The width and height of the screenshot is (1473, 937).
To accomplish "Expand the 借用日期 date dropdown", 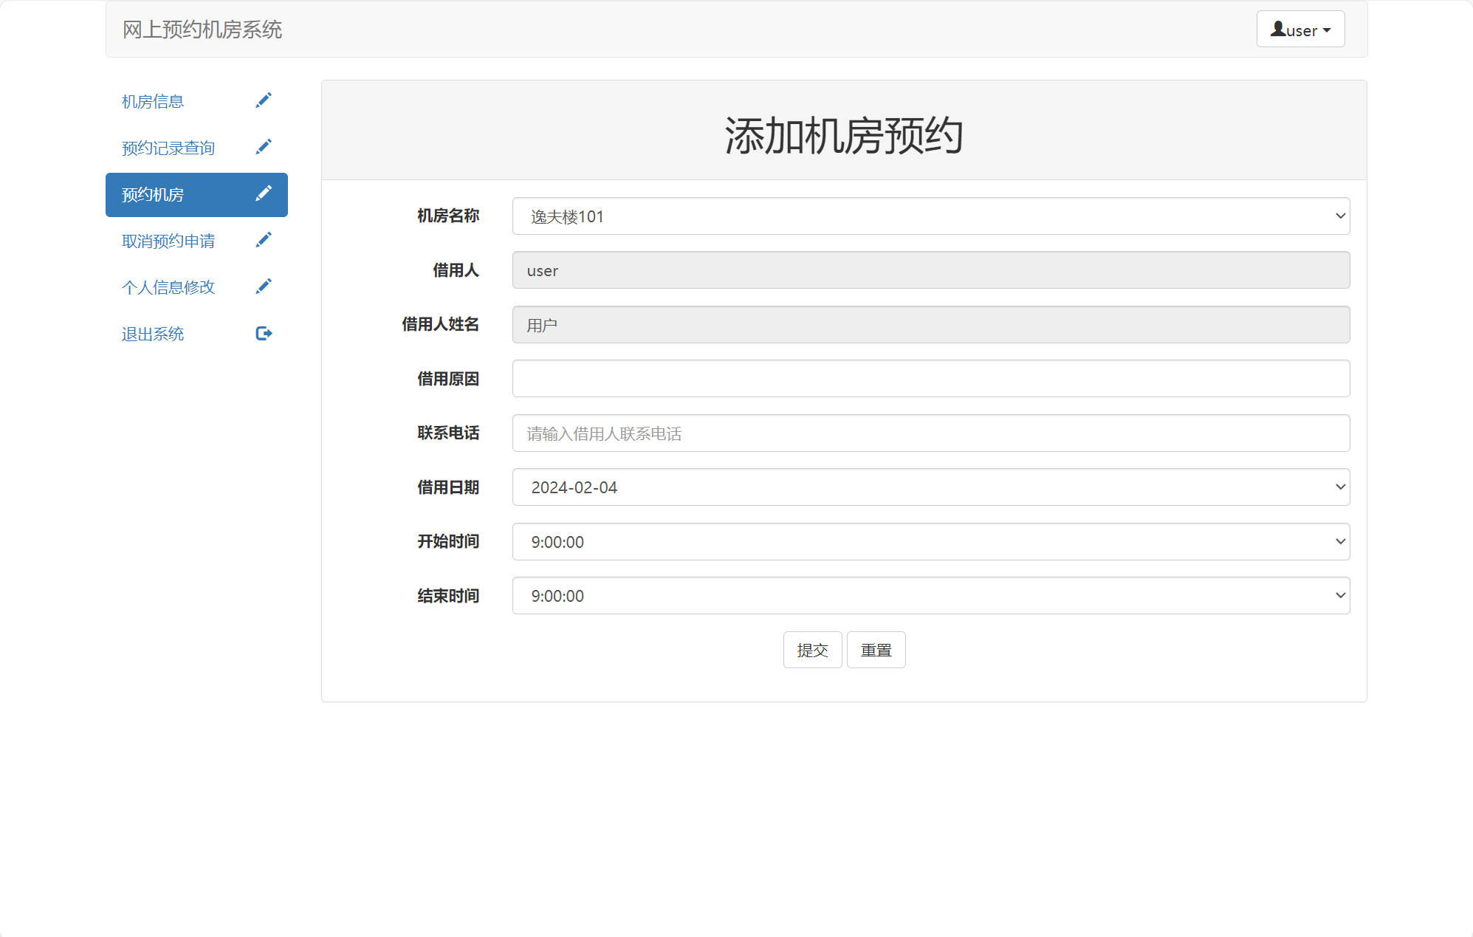I will click(x=930, y=487).
